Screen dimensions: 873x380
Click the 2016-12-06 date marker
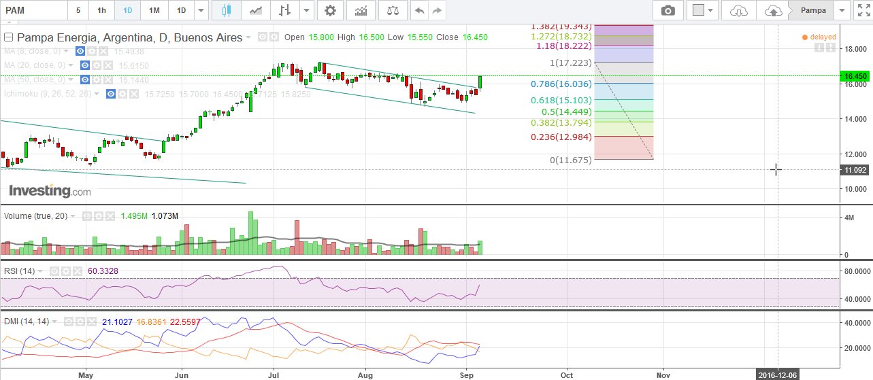pos(777,374)
